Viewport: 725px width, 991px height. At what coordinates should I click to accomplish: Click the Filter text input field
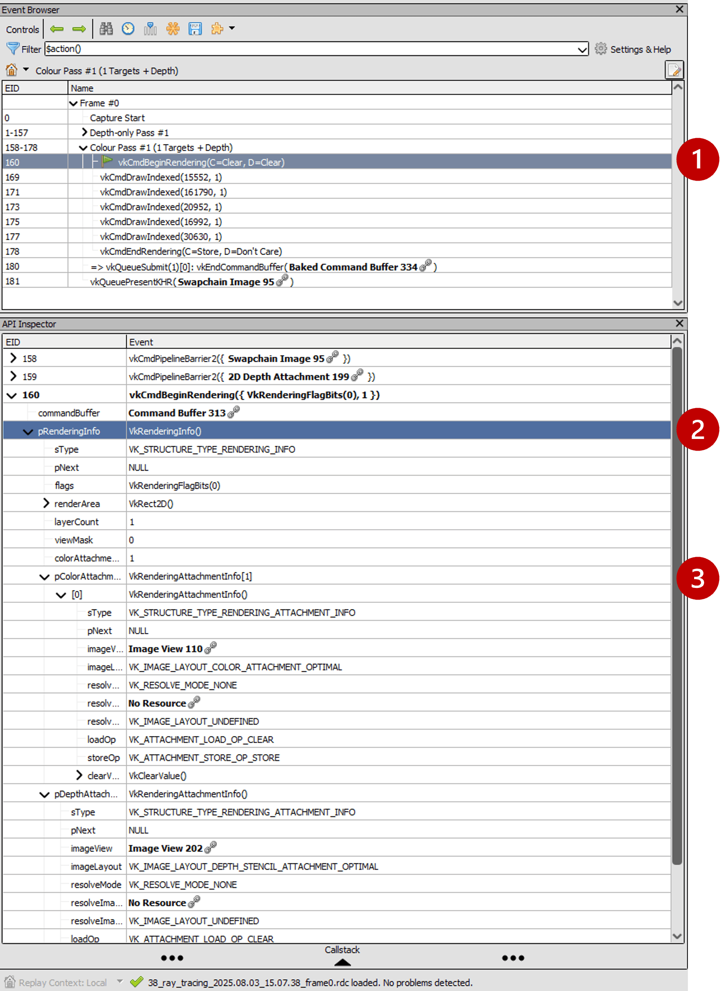pos(311,49)
